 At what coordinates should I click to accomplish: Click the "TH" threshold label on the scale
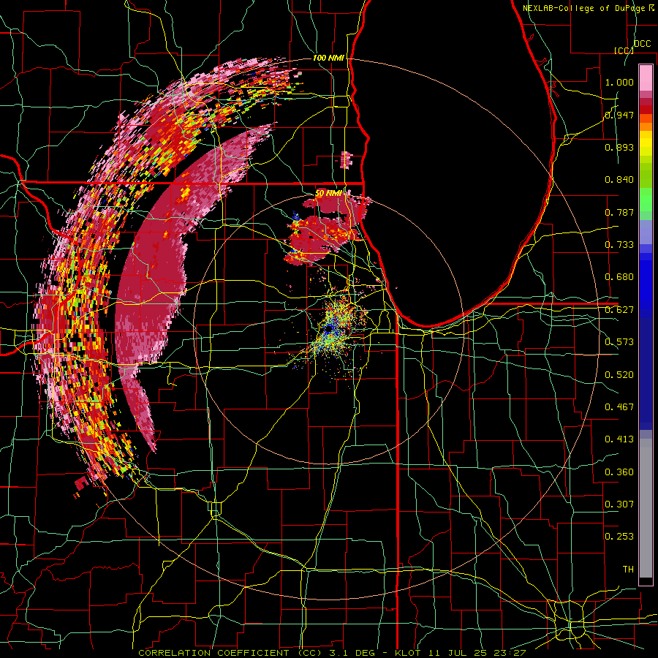pos(628,570)
